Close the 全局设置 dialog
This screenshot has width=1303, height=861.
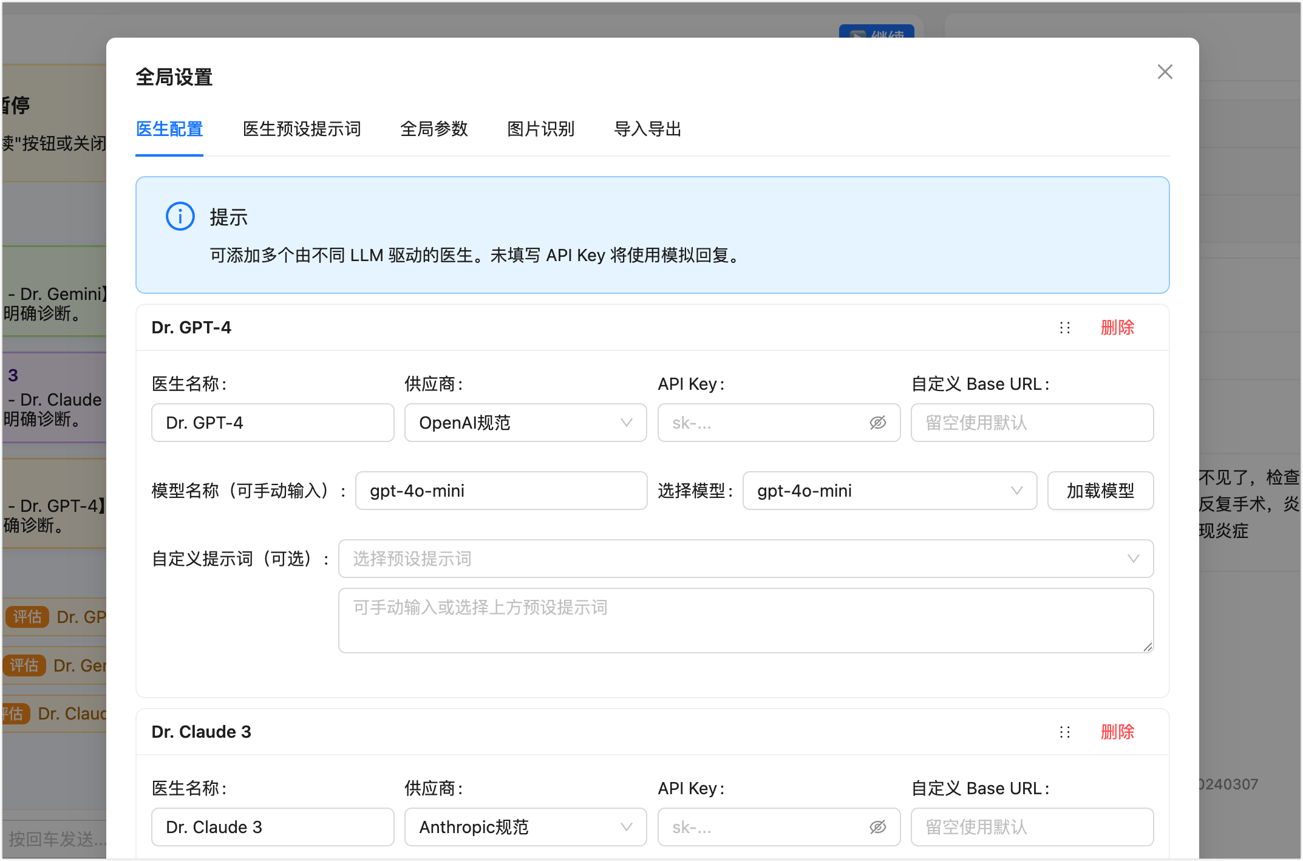[1165, 72]
